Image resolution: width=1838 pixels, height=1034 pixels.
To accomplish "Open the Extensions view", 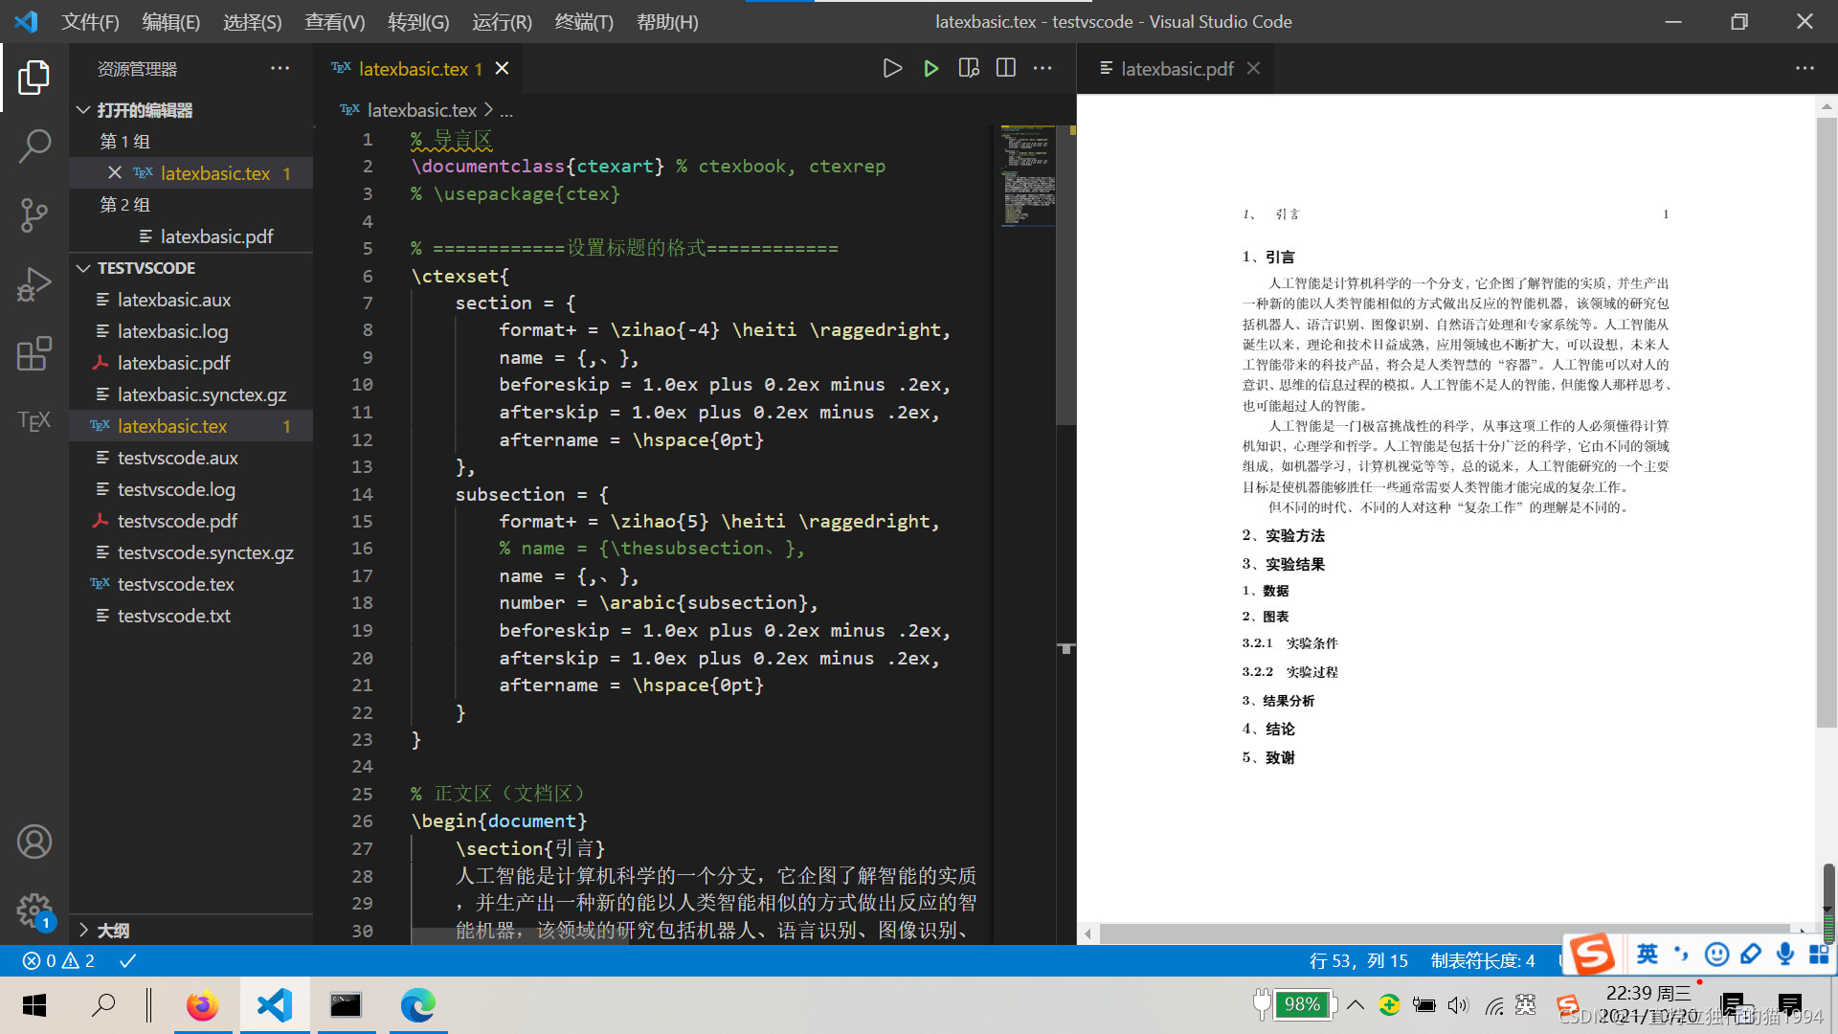I will [34, 353].
